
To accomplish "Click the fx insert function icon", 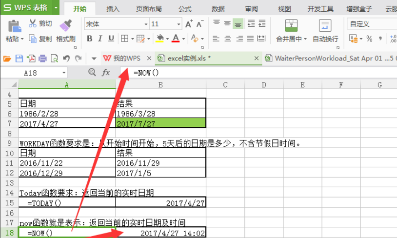I will [x=105, y=73].
